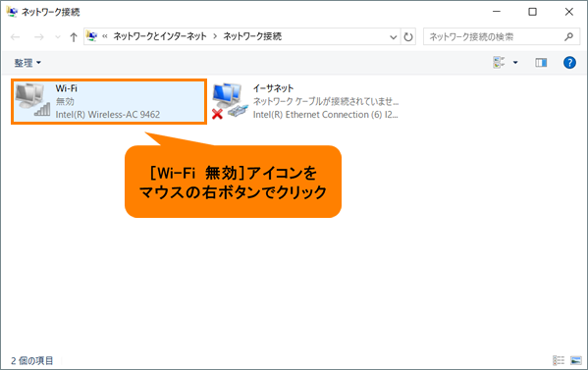Click the Forward navigation arrow
Viewport: 588px width, 370px height.
[x=38, y=36]
